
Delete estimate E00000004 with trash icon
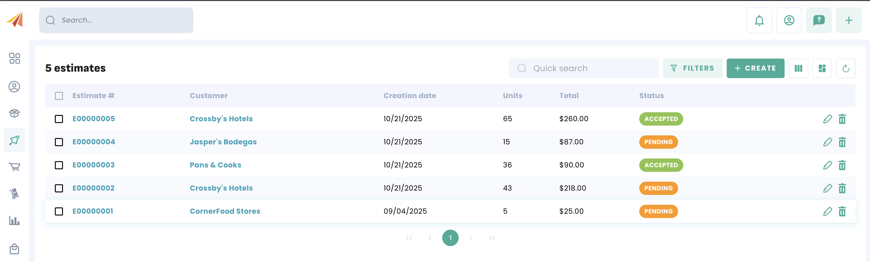click(x=842, y=142)
